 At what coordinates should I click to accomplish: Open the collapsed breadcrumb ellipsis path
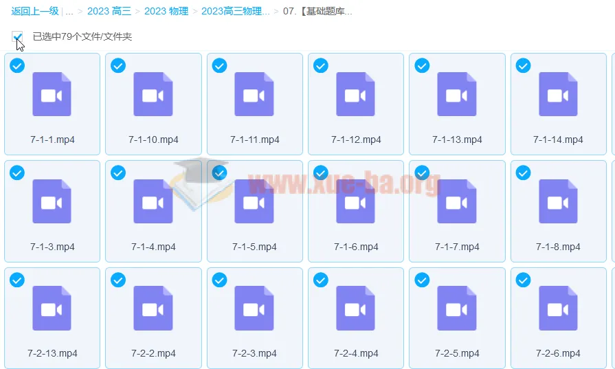point(69,12)
